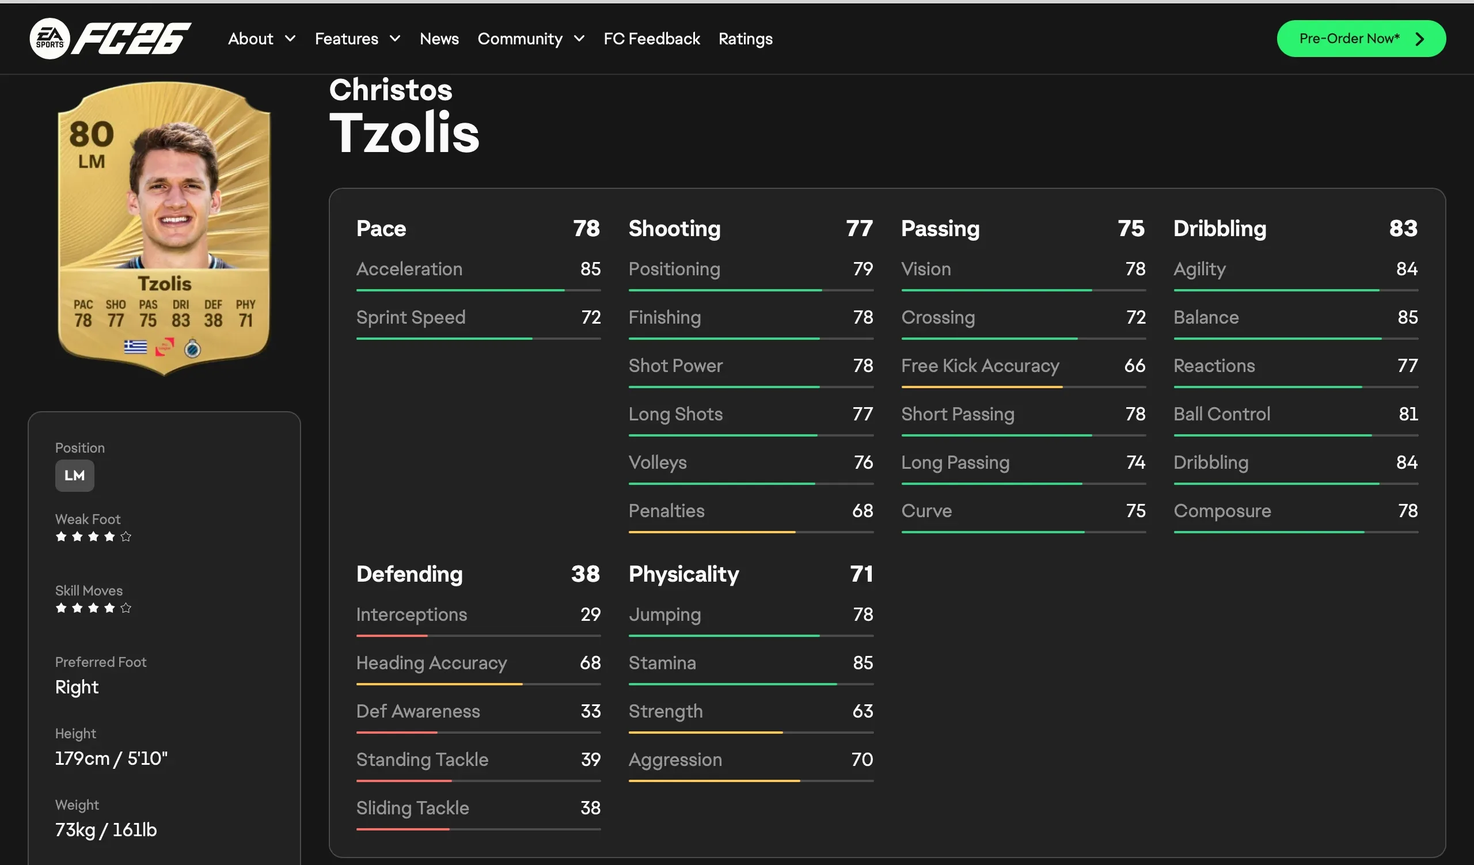The height and width of the screenshot is (865, 1474).
Task: Click the Greece flag on player card
Action: [135, 347]
